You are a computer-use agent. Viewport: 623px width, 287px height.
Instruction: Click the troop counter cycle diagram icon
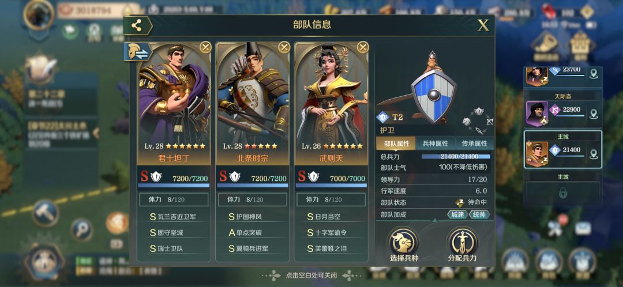tap(478, 120)
